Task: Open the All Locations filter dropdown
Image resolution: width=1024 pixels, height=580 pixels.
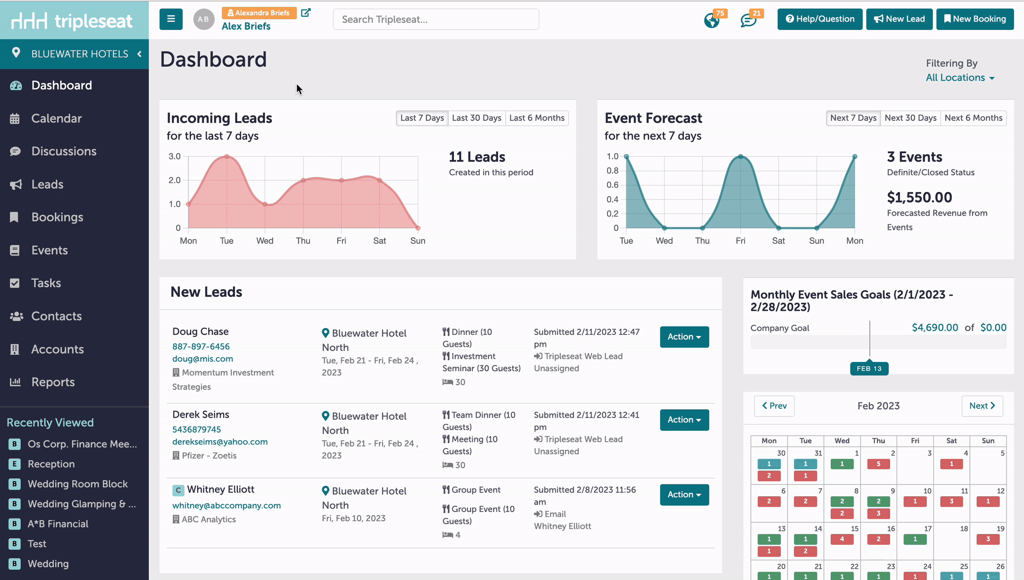Action: tap(960, 78)
